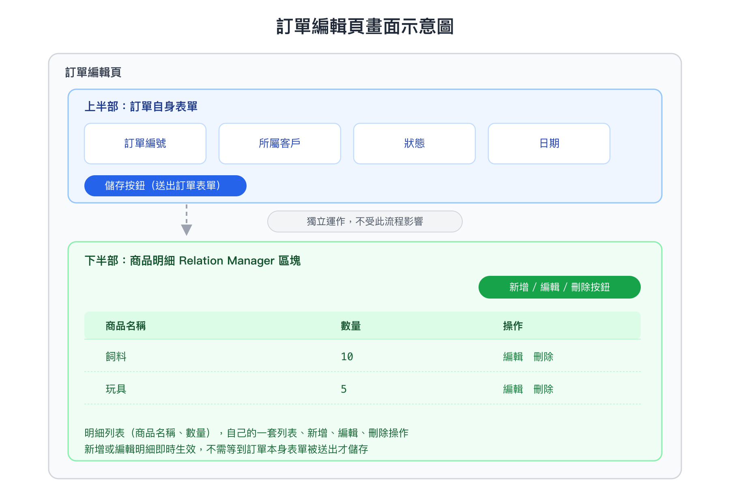The height and width of the screenshot is (503, 730).
Task: Click the 儲存按鈕（送出訂單表單） button
Action: pos(165,186)
